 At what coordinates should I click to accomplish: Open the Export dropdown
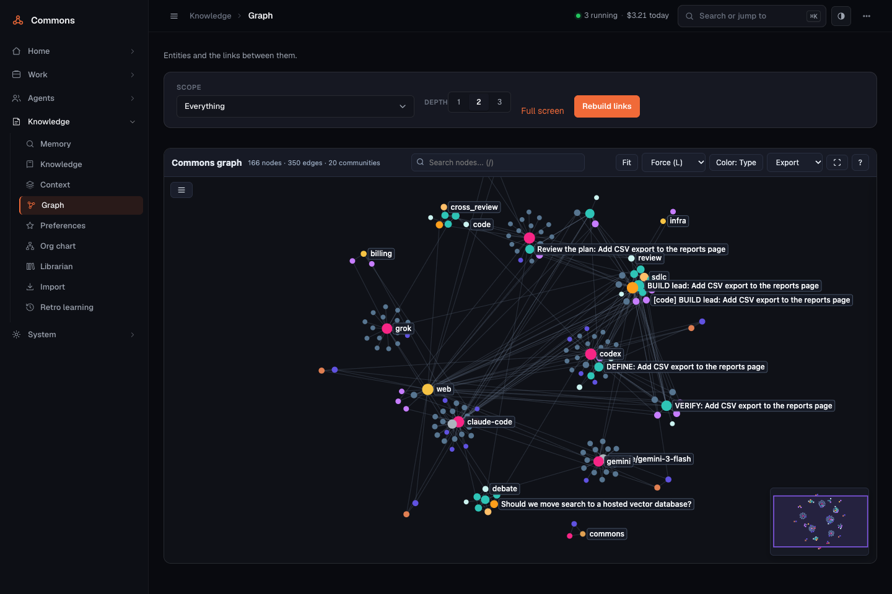point(795,163)
